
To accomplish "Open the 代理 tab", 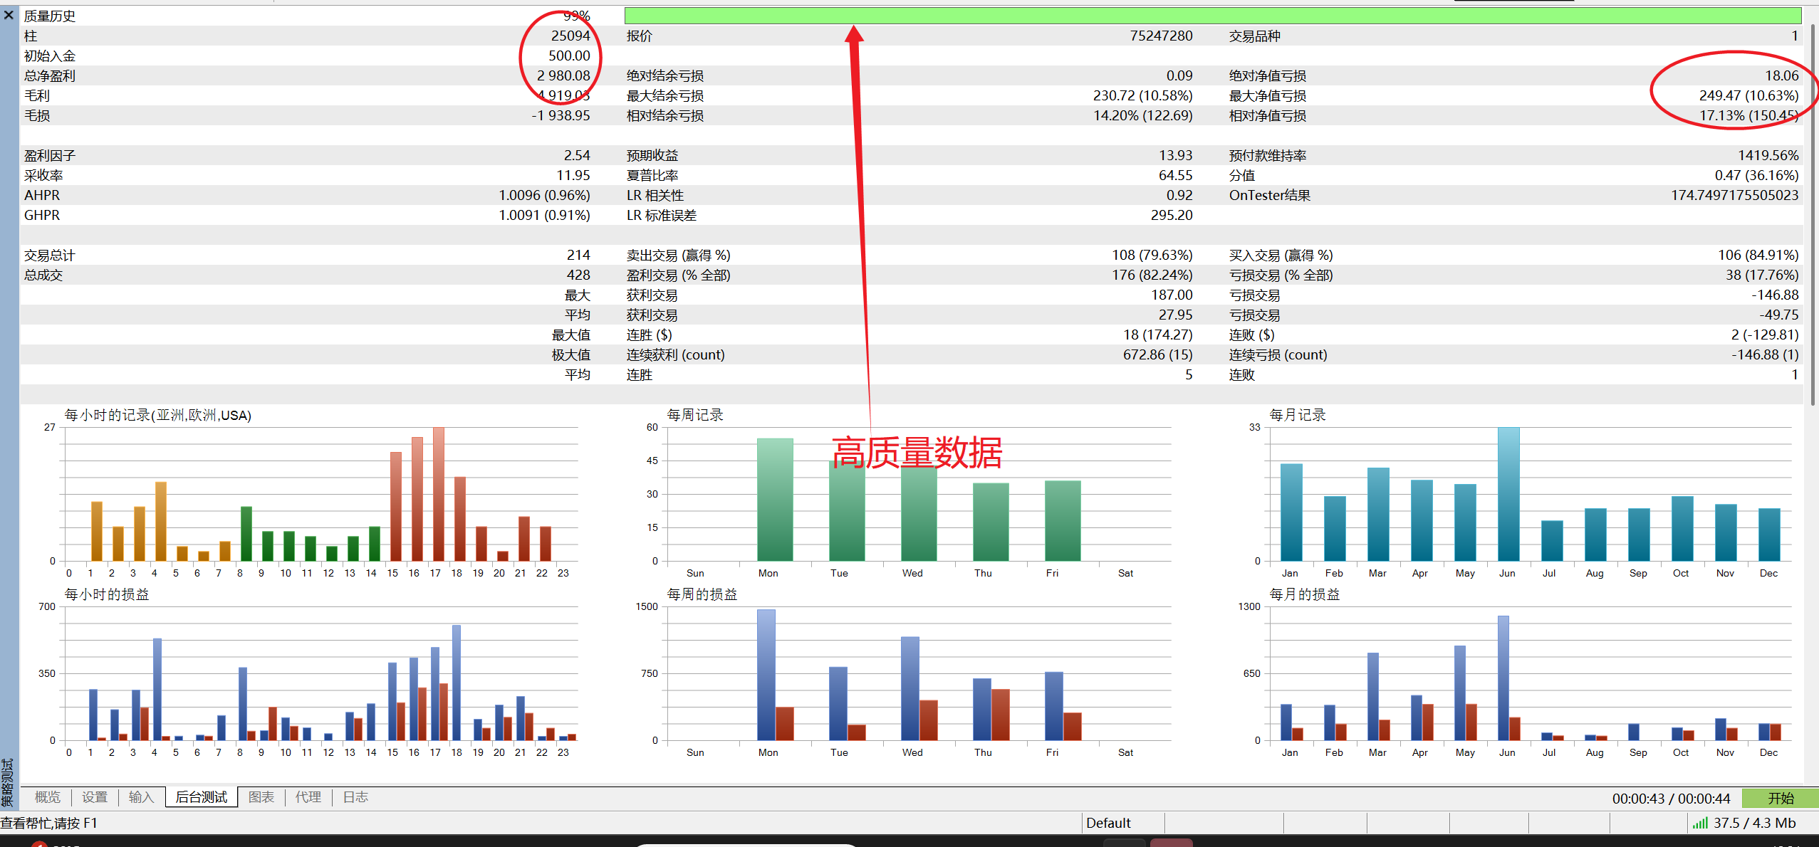I will pyautogui.click(x=308, y=797).
